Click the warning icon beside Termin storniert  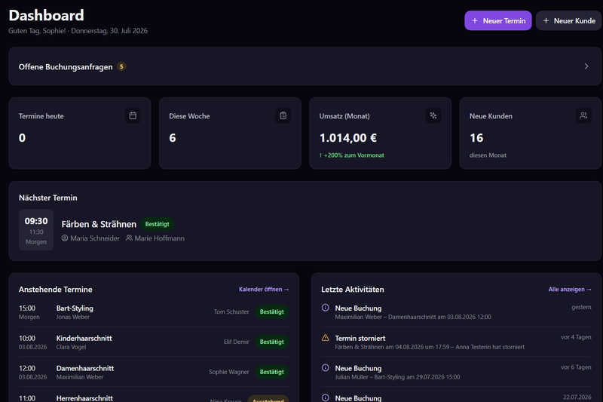(326, 338)
